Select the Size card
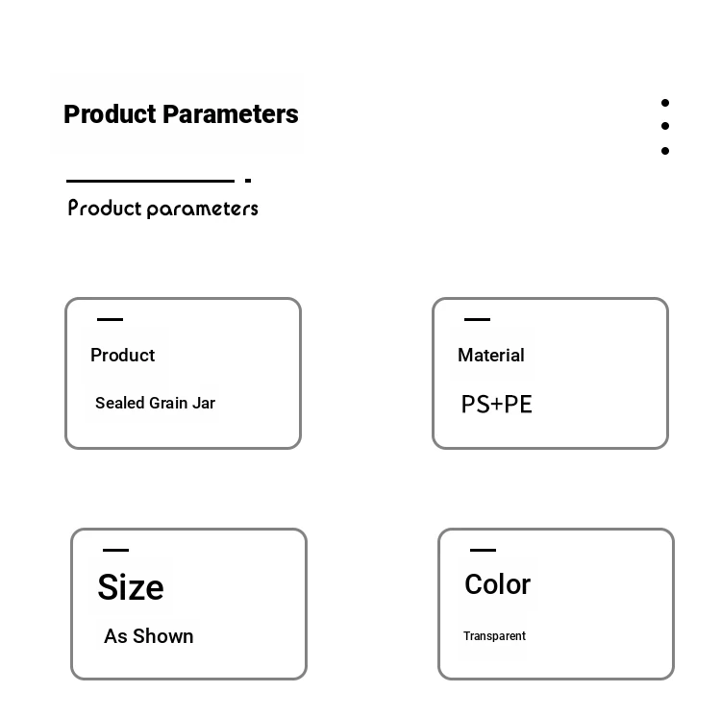This screenshot has height=717, width=721. point(188,604)
